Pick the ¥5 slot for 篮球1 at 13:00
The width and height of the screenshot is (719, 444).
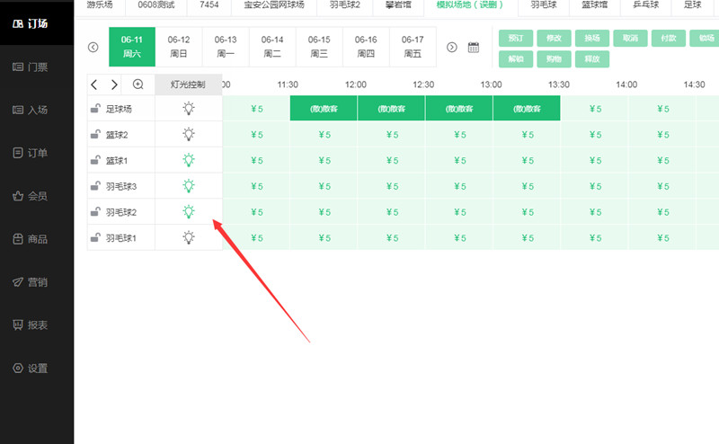coord(527,161)
